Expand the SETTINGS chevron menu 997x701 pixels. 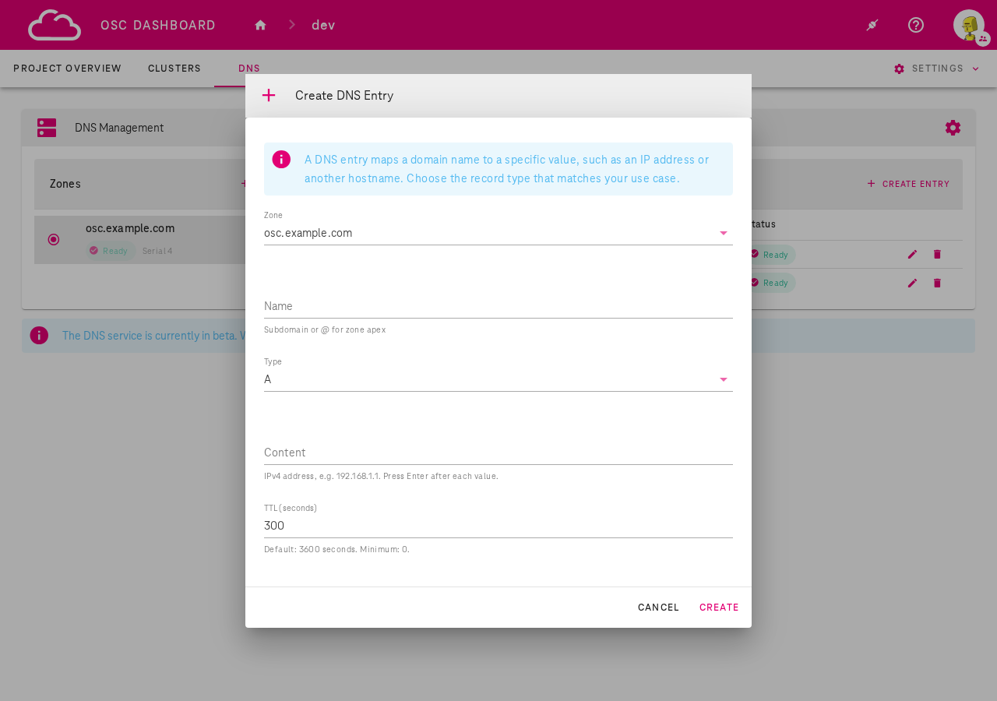point(976,69)
